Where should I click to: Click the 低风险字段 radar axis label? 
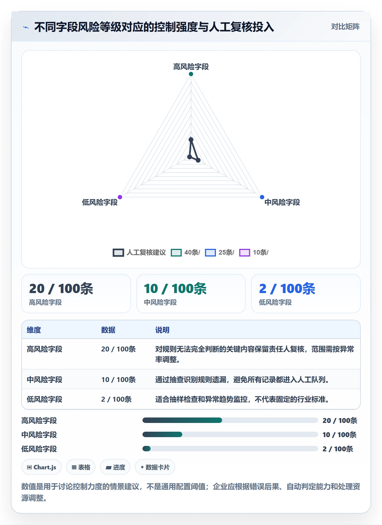(x=100, y=202)
